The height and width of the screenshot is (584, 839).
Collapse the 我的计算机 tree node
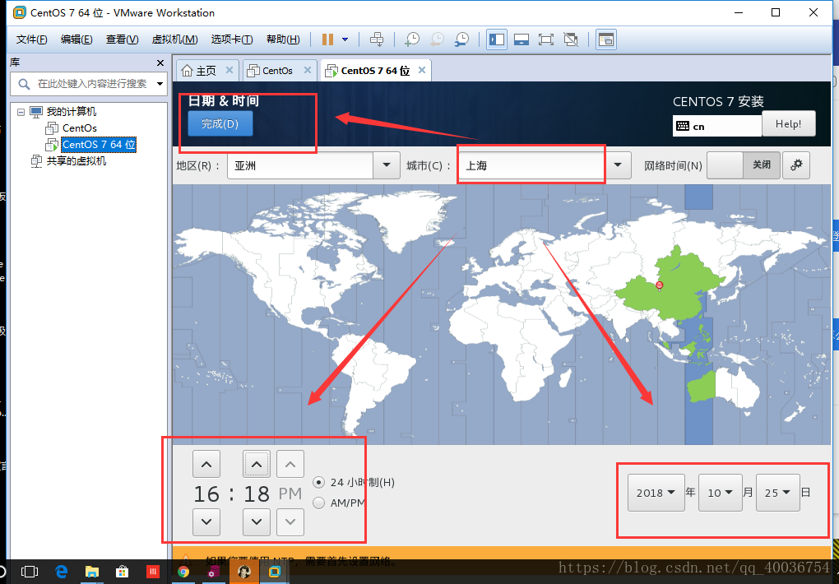coord(21,112)
